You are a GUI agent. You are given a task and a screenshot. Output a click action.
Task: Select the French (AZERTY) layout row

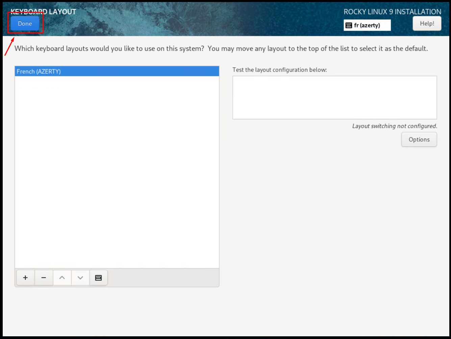pos(117,71)
